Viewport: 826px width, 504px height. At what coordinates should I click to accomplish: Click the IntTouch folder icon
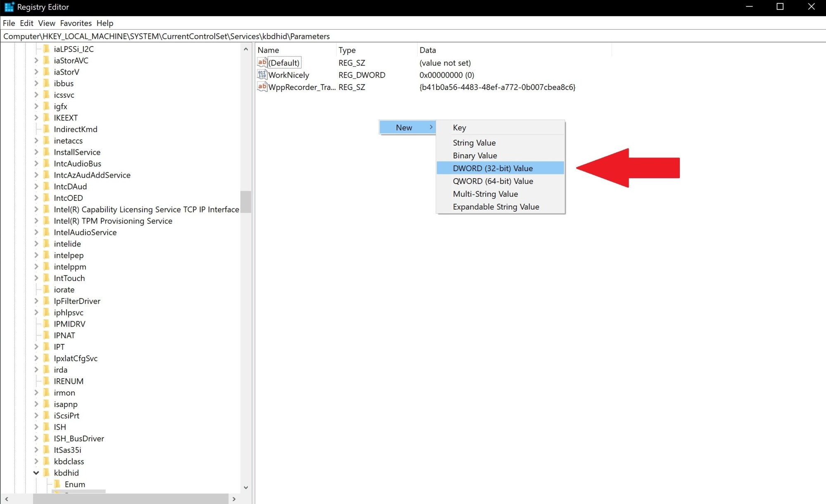pyautogui.click(x=47, y=278)
